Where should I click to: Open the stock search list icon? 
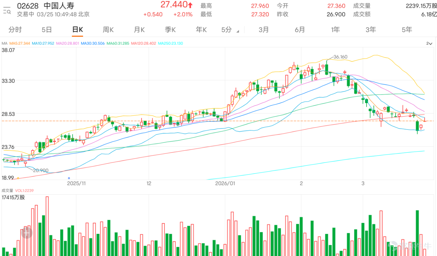coord(7,11)
